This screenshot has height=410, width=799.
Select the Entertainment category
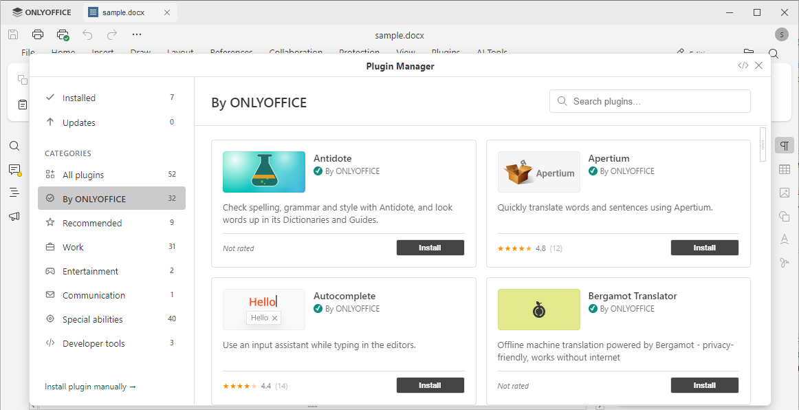pyautogui.click(x=111, y=271)
